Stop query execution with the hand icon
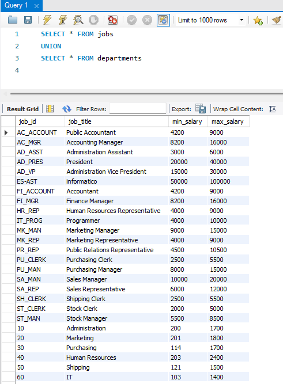 [93, 20]
